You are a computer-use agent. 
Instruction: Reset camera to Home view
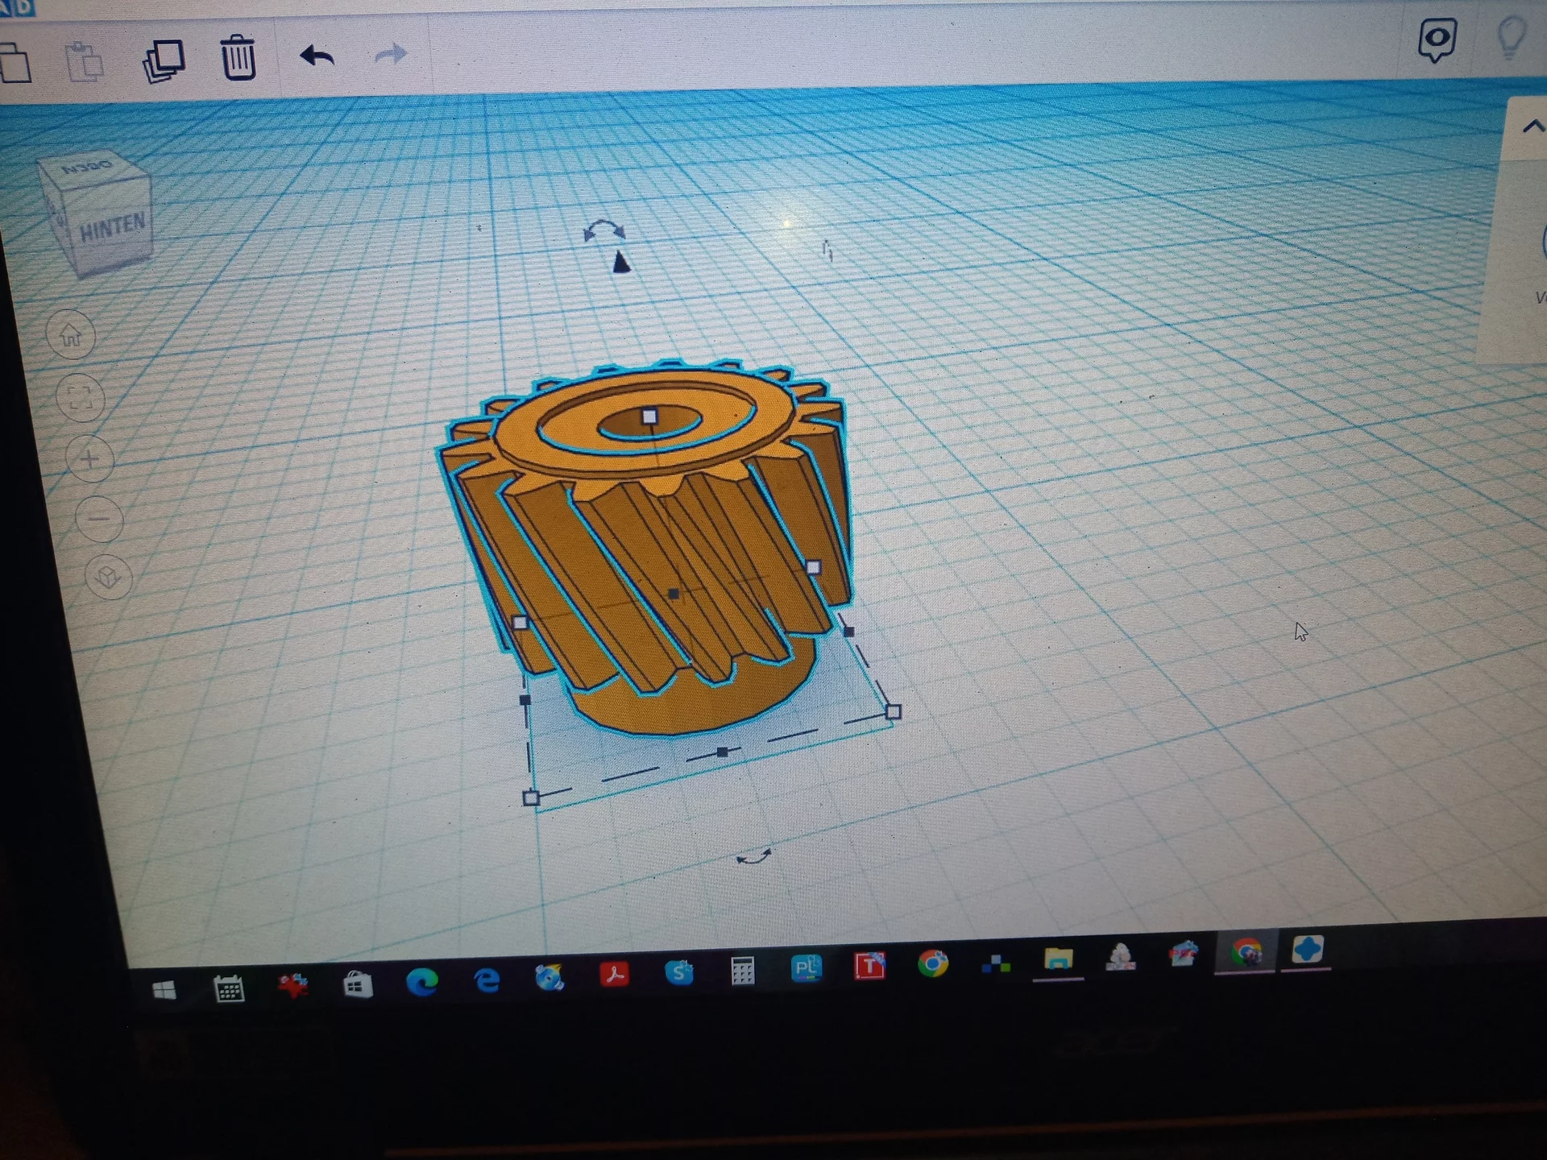point(71,334)
